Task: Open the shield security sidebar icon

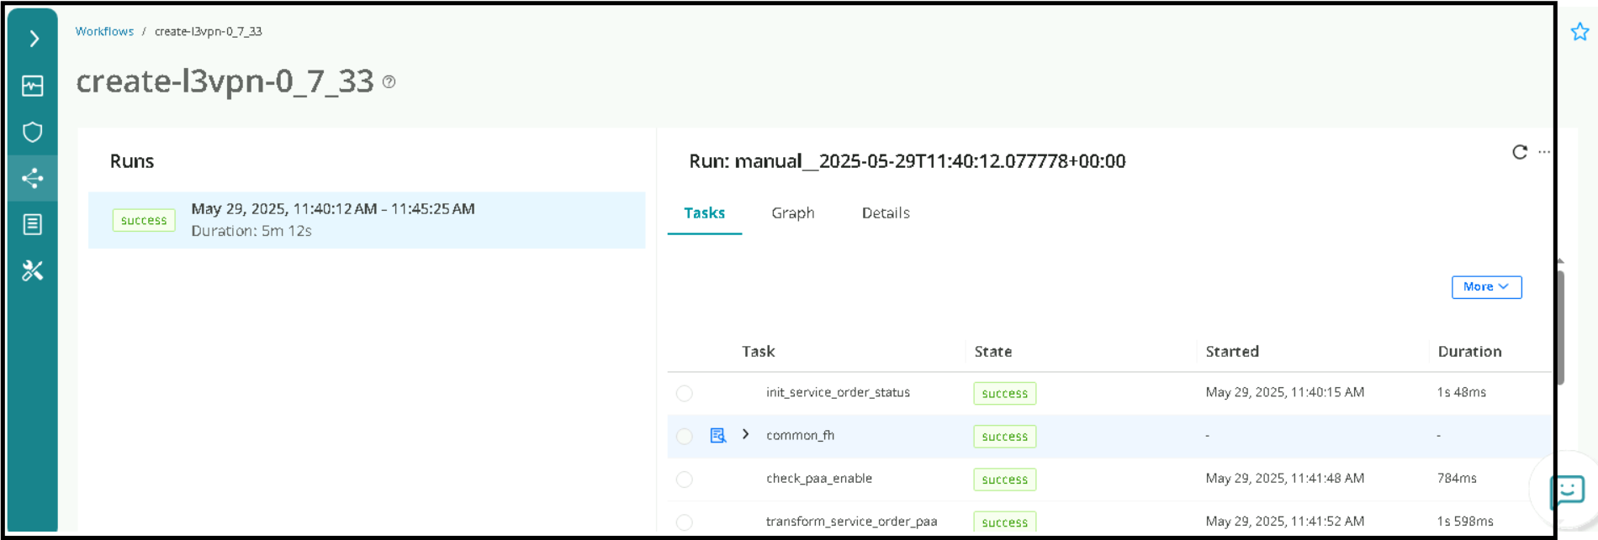Action: (33, 132)
